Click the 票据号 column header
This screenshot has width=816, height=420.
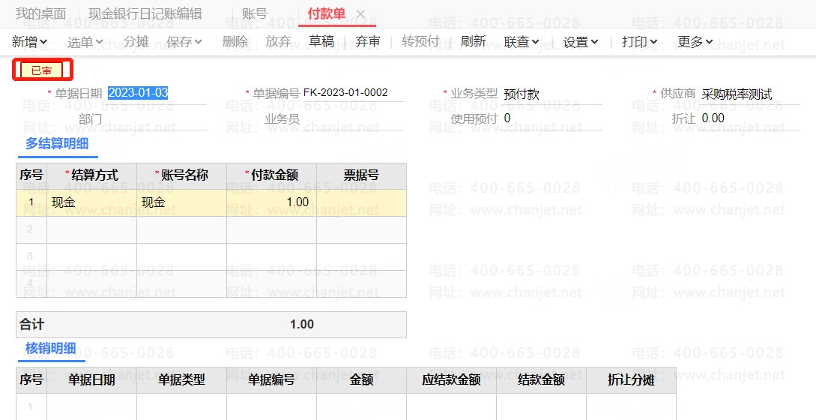[362, 175]
